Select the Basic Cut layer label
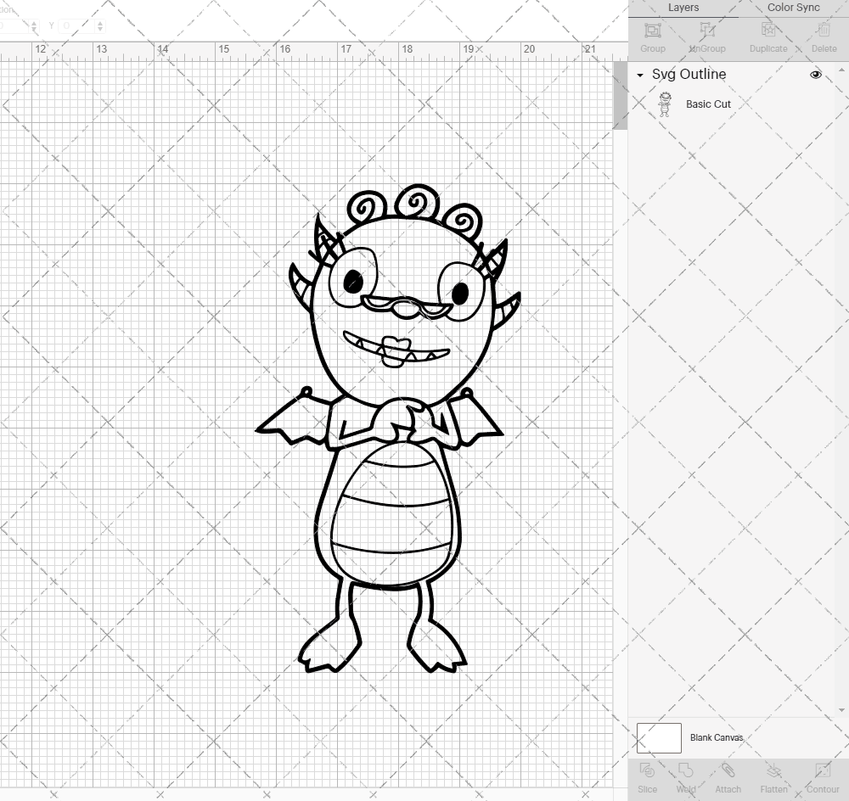Image resolution: width=849 pixels, height=801 pixels. 708,104
